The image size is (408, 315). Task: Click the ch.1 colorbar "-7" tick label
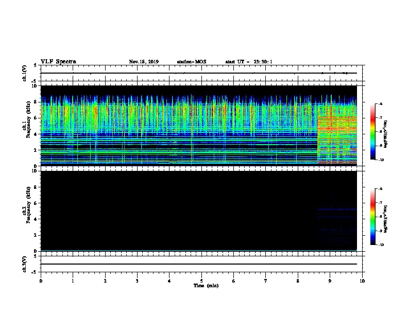point(380,117)
